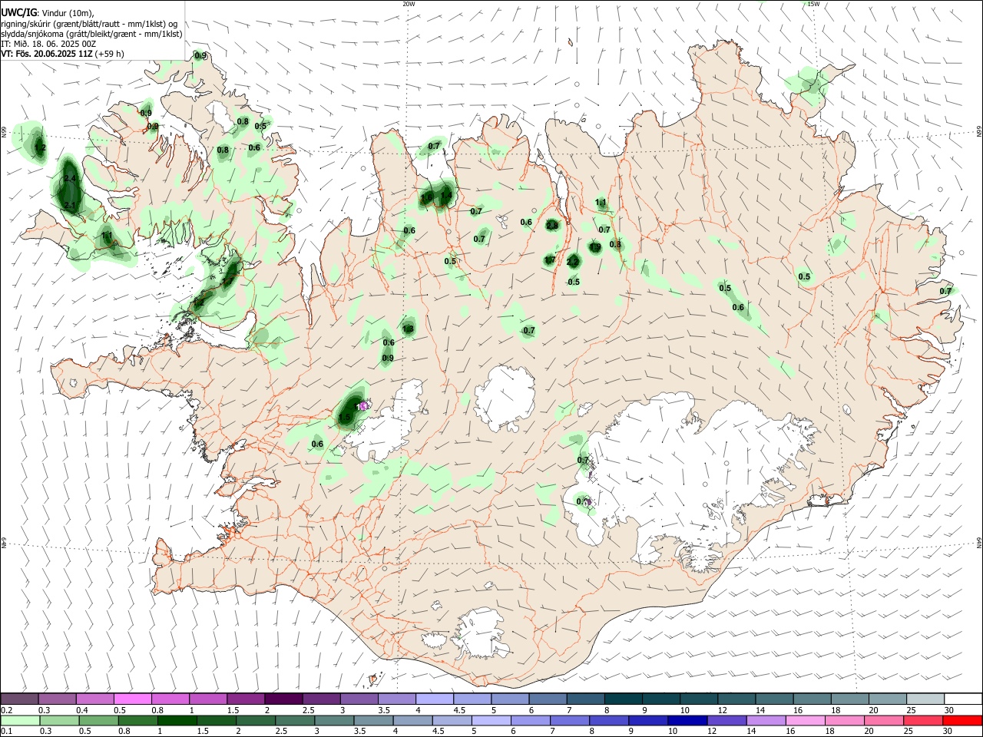Select the navy blue swatch after 10 in rain scale

tap(686, 720)
